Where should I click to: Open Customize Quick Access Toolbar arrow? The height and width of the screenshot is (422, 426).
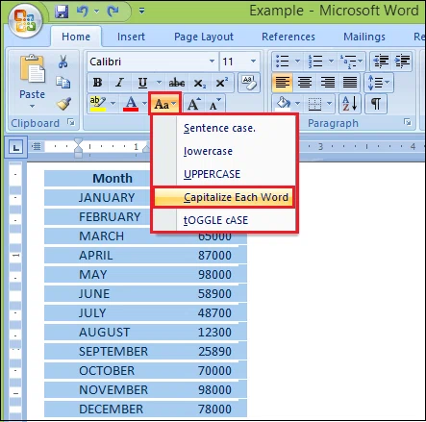coord(141,12)
